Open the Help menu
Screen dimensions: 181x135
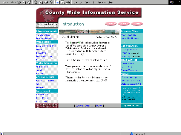point(110,2)
